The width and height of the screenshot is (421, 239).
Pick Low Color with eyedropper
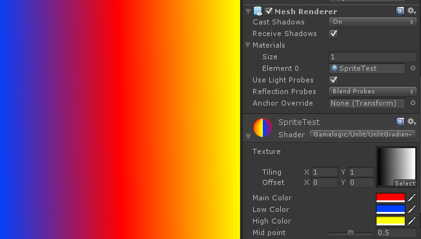click(x=411, y=209)
